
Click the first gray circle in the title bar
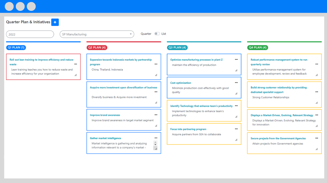9,6
